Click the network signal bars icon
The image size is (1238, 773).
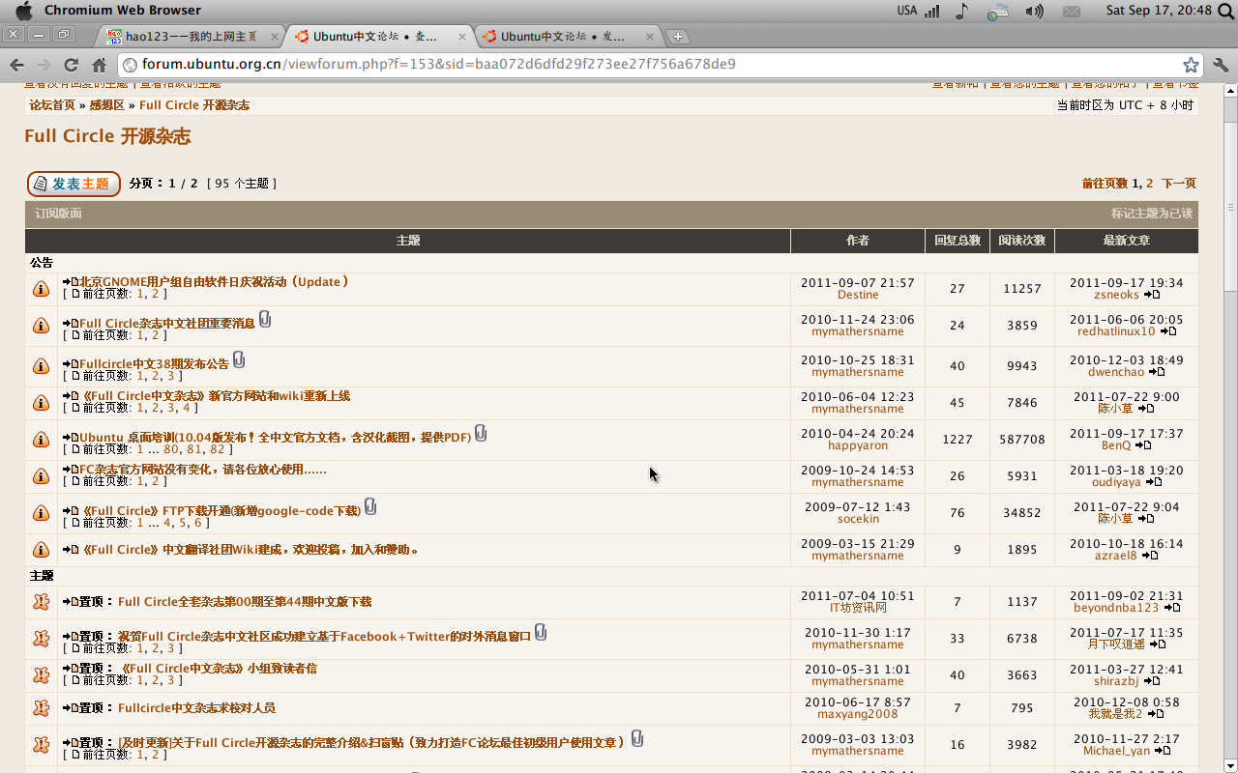[932, 11]
